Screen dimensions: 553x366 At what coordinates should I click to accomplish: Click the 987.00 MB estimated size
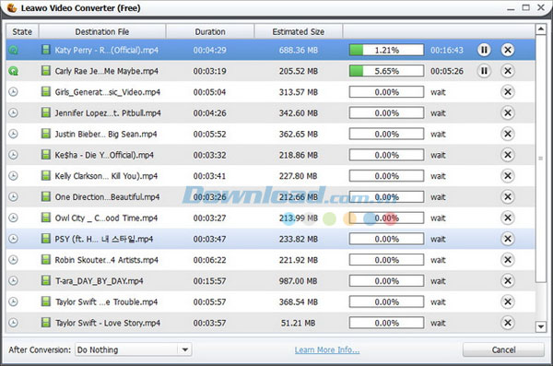point(298,281)
